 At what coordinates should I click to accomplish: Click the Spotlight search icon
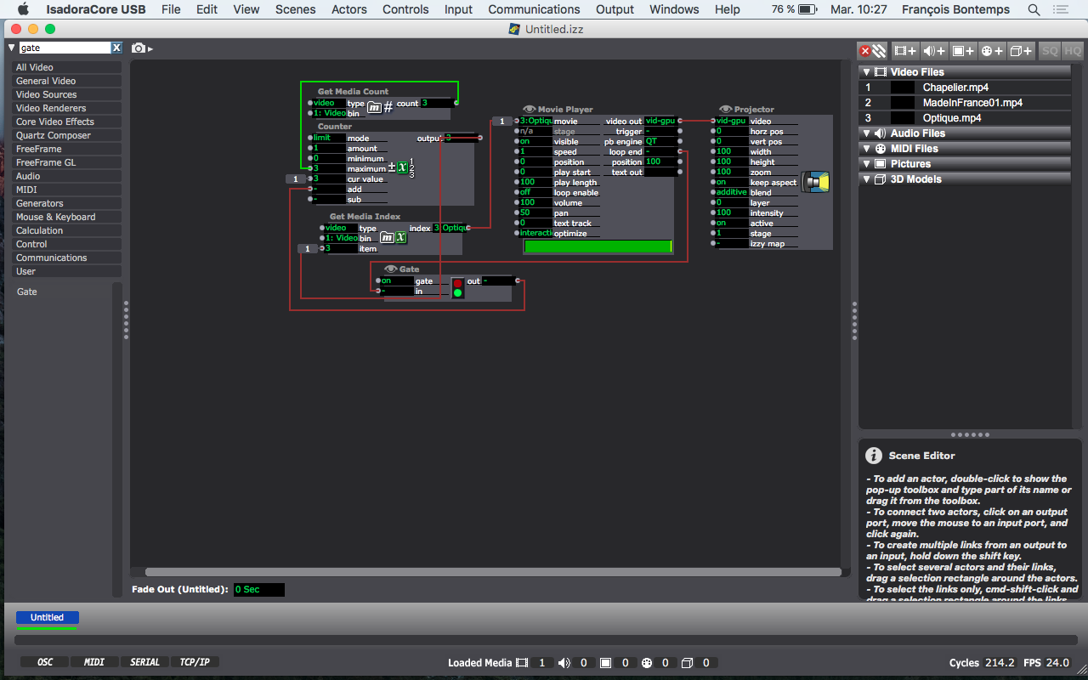[1034, 9]
